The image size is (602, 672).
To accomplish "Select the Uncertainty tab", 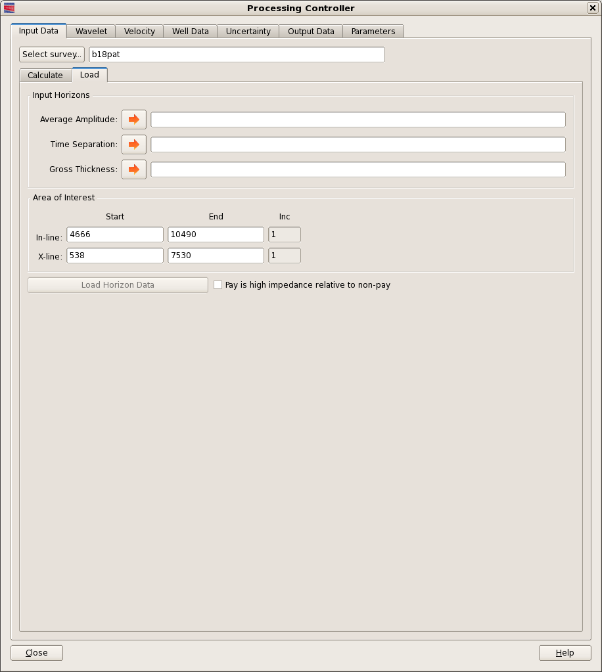I will 248,32.
